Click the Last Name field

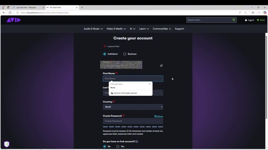pyautogui.click(x=133, y=93)
